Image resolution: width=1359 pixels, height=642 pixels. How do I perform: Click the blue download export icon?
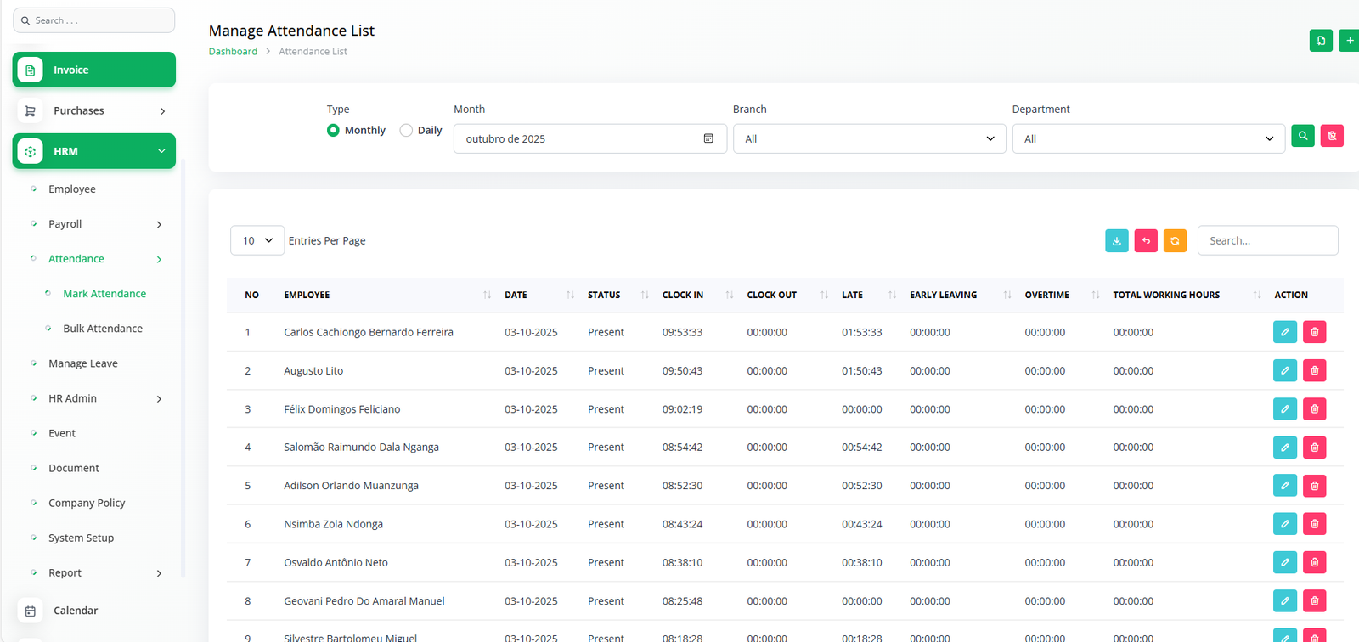(1117, 241)
